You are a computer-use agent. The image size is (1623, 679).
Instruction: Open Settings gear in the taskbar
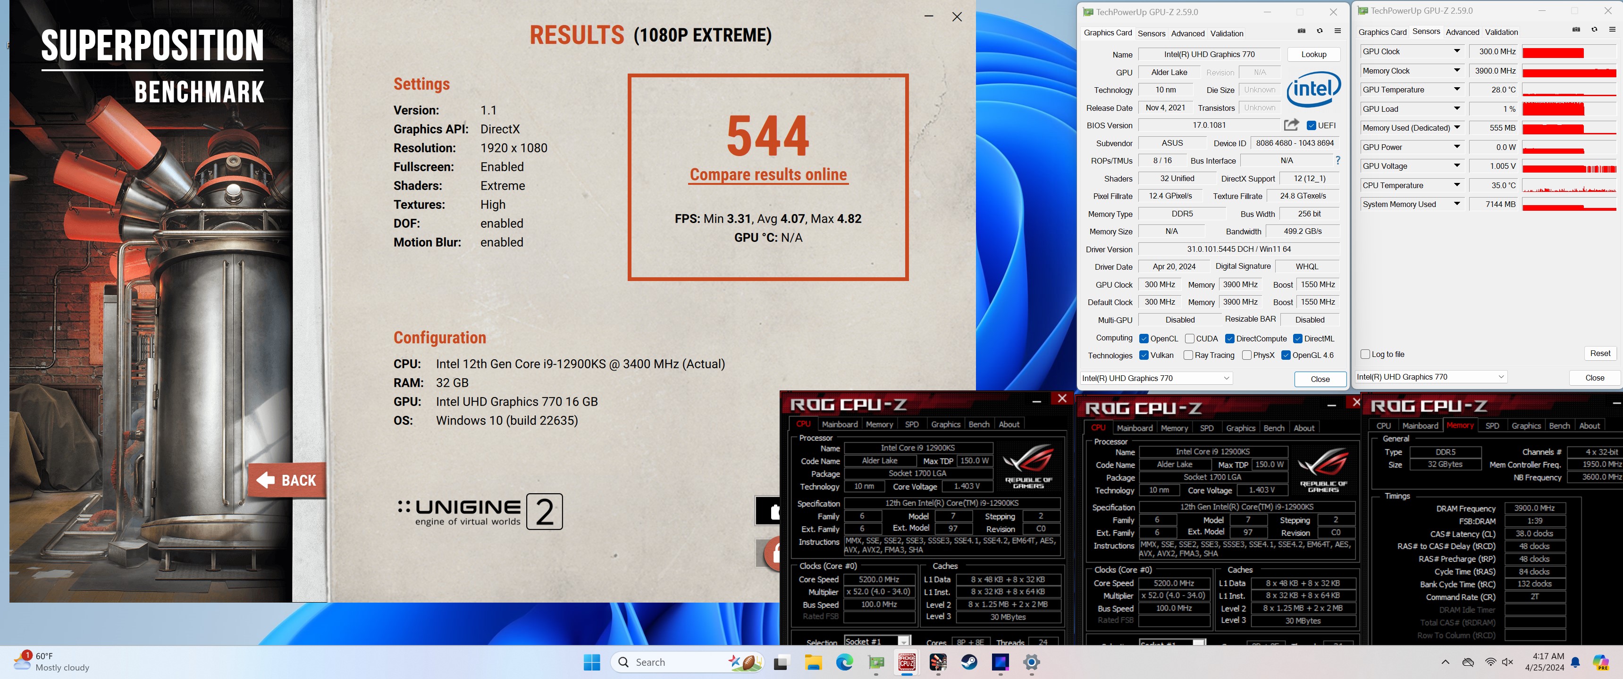1031,662
